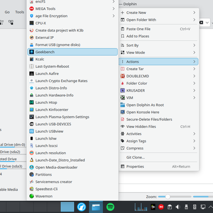The height and width of the screenshot is (213, 213).
Task: Click the Launch USBview icon
Action: pos(31,131)
